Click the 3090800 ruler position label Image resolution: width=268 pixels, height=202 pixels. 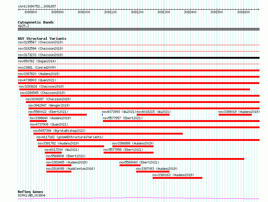30,12
